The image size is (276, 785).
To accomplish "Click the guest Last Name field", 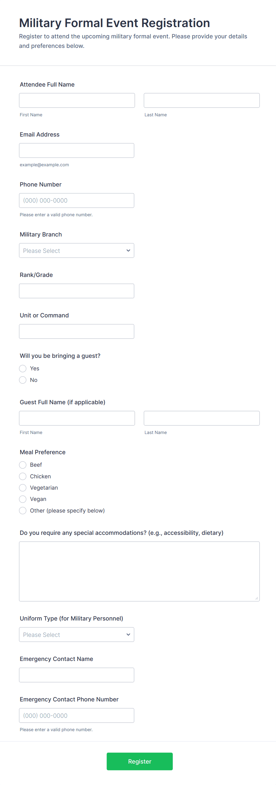I will tap(202, 418).
